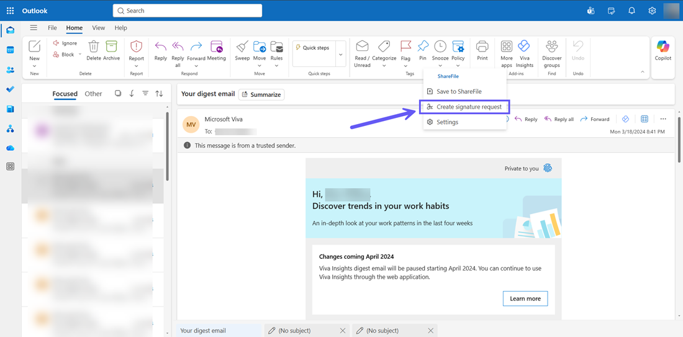
Task: Open the three-dots more actions menu
Action: [x=663, y=119]
